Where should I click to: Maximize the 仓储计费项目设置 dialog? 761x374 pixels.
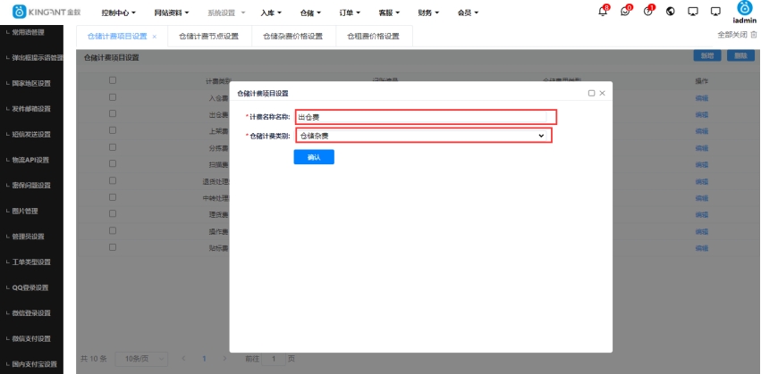coord(591,93)
